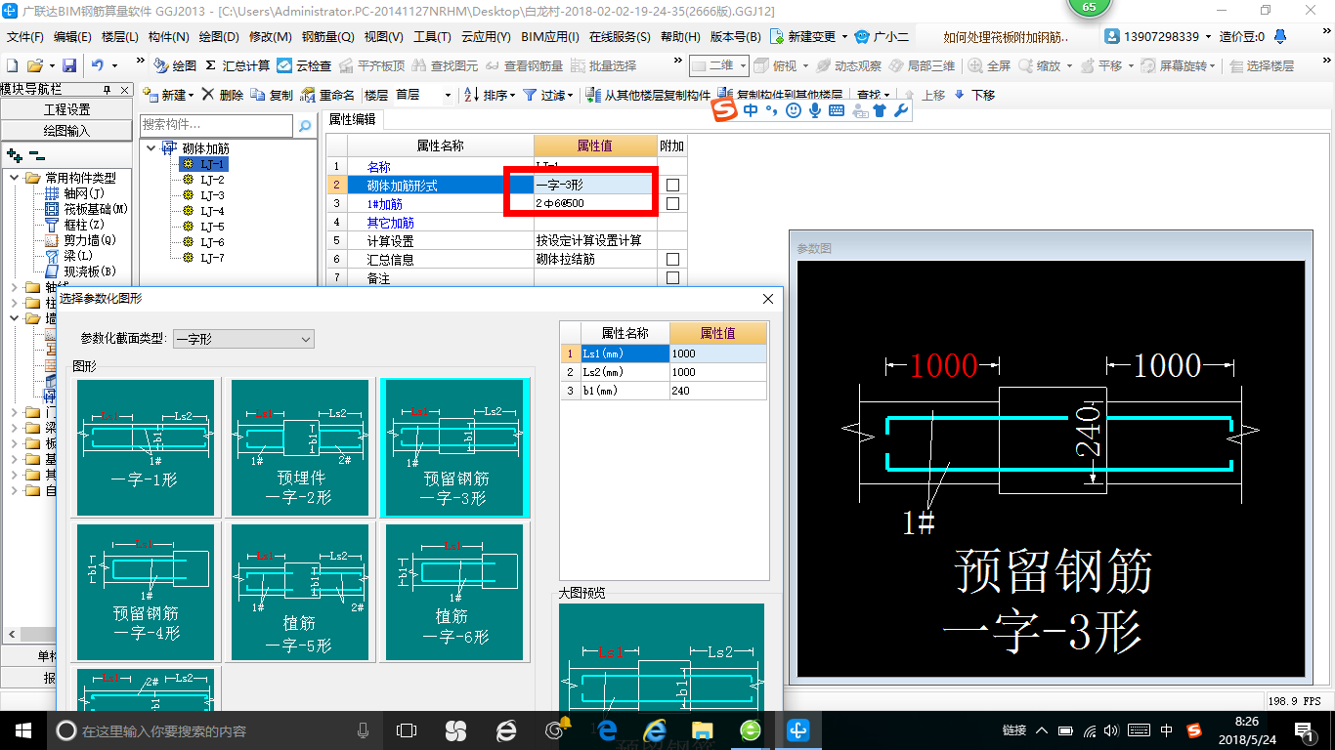The height and width of the screenshot is (750, 1335).
Task: Click 重命名 rename button
Action: [327, 95]
